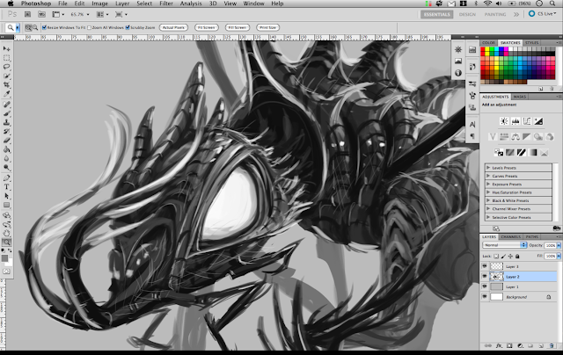Viewport: 563px width, 355px height.
Task: Toggle lock transparent pixels
Action: pyautogui.click(x=496, y=256)
